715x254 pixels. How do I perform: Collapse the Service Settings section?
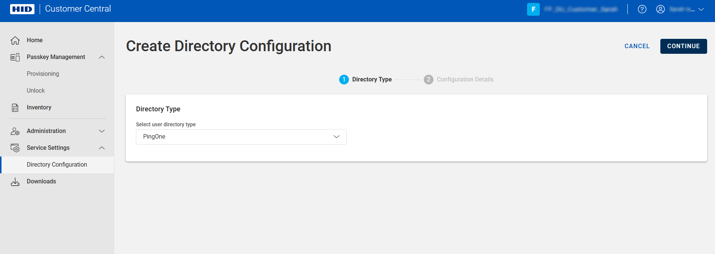[x=102, y=148]
